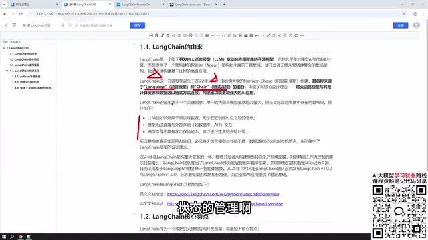The height and width of the screenshot is (240, 428).
Task: Click the undo arrow in editor toolbar
Action: point(257,35)
